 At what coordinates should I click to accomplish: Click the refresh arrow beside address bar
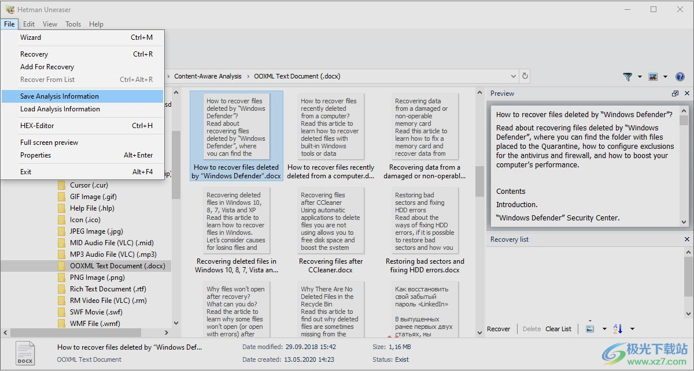click(x=525, y=76)
